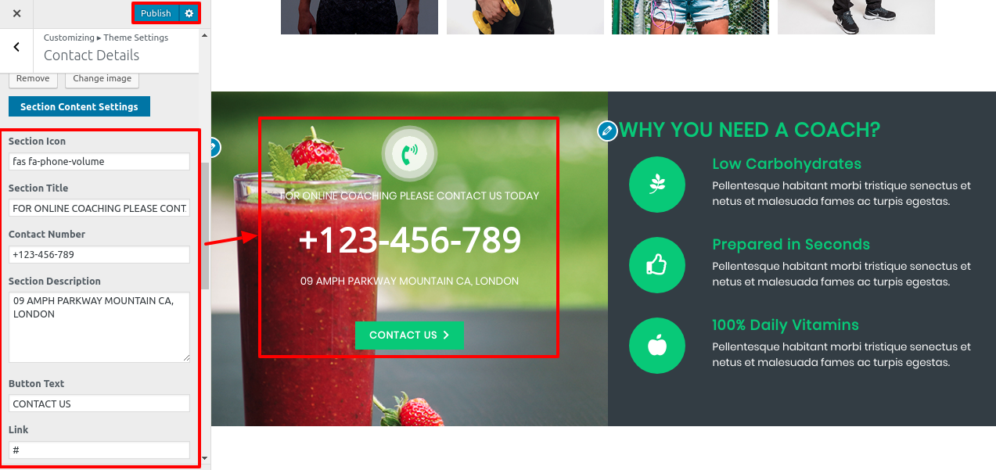The image size is (996, 470).
Task: Close the customizer with the X icon
Action: (16, 13)
